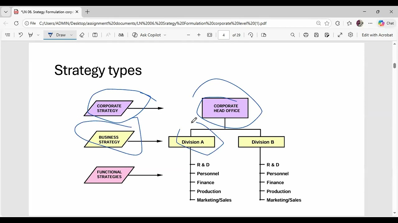Switch the Page view layout icon
The image size is (398, 223).
264,35
